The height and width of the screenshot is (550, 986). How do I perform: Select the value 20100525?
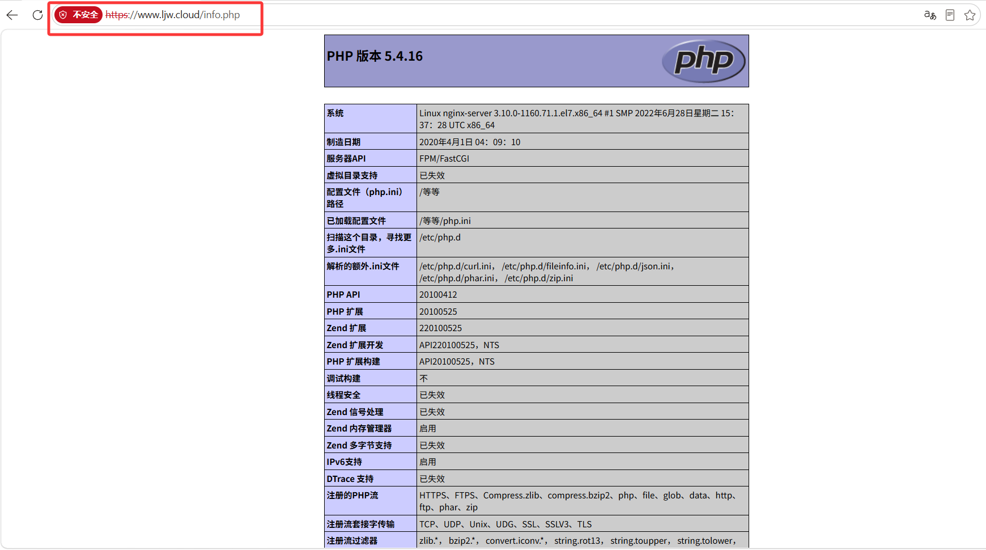pos(438,311)
